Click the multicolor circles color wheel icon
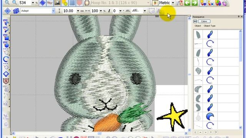Viewport: 246px width, 138px height. click(x=218, y=3)
